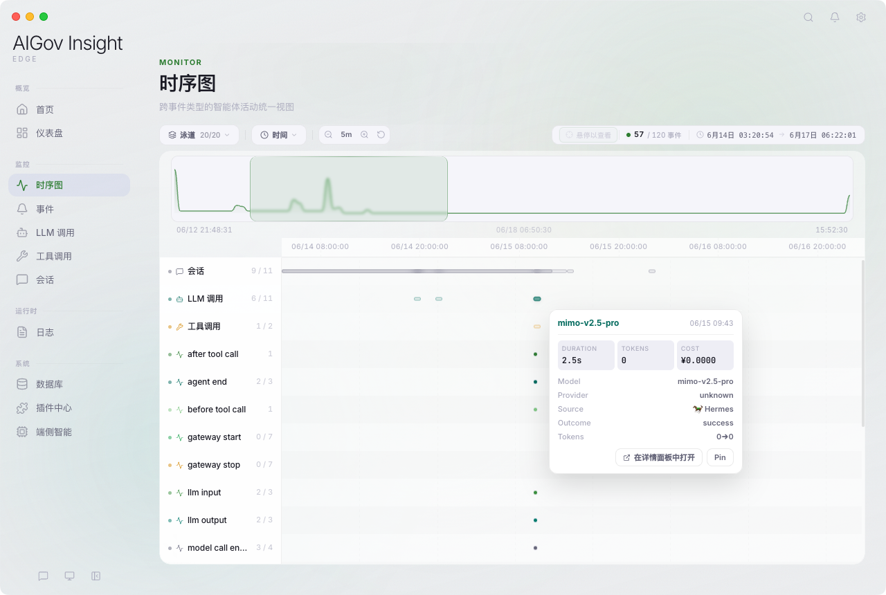Click the overview chart spike at right end
The width and height of the screenshot is (886, 595).
pyautogui.click(x=849, y=203)
